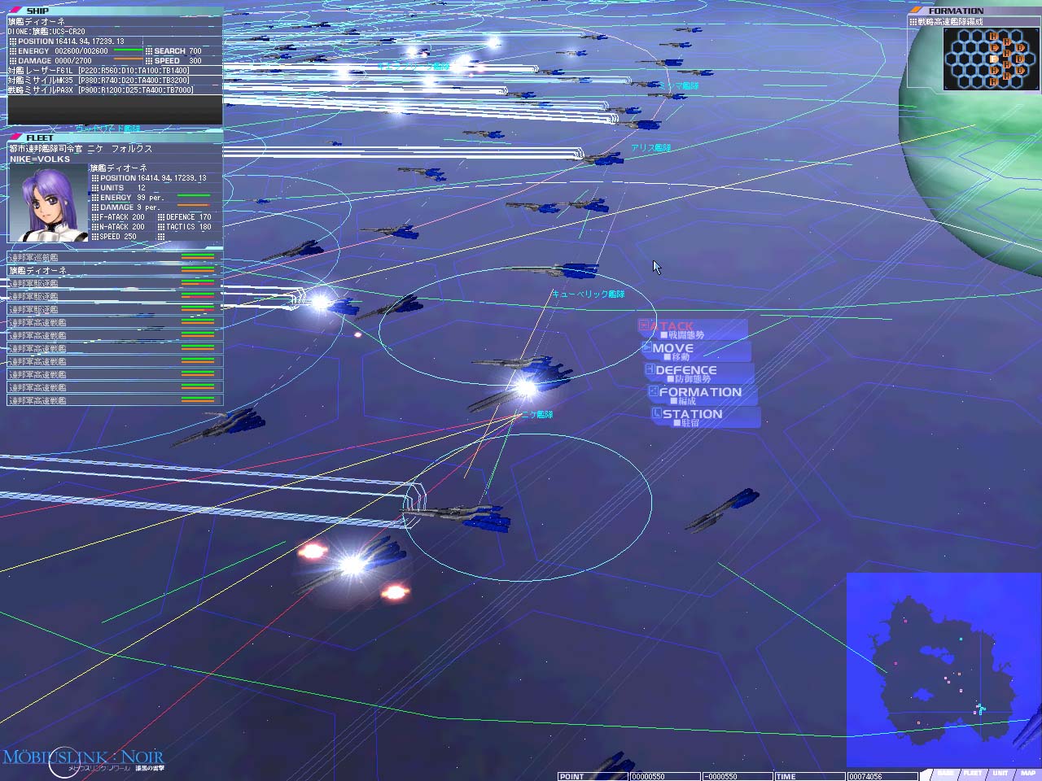Image resolution: width=1042 pixels, height=781 pixels.
Task: Select the 旗艦ディオーネ unit list row
Action: (115, 270)
